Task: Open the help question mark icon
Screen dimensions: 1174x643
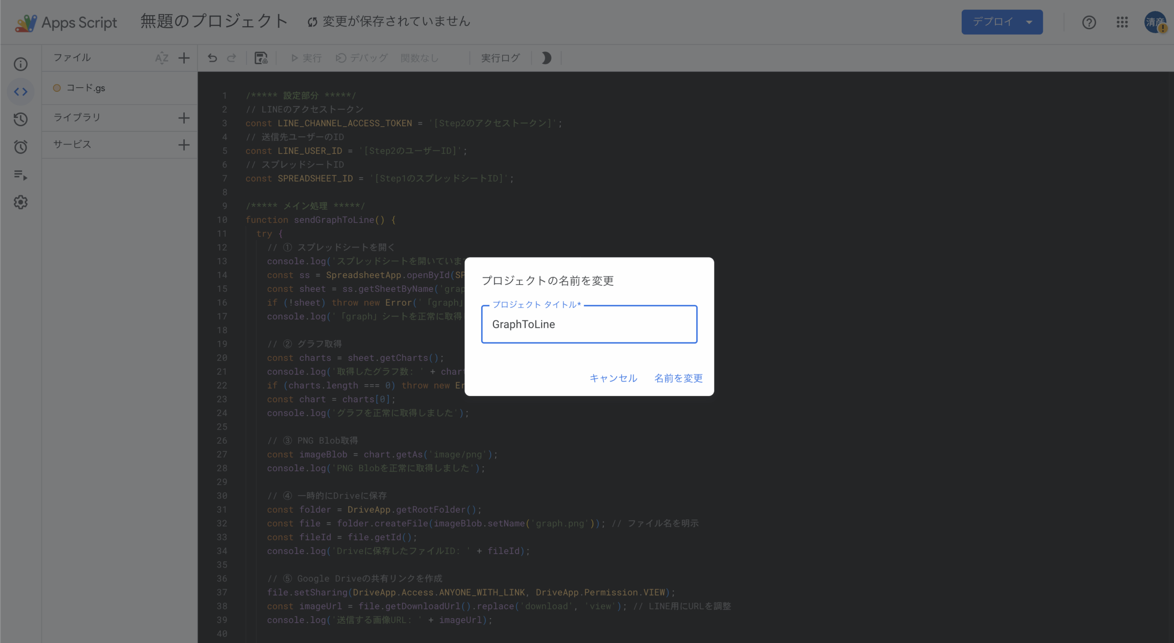Action: point(1089,22)
